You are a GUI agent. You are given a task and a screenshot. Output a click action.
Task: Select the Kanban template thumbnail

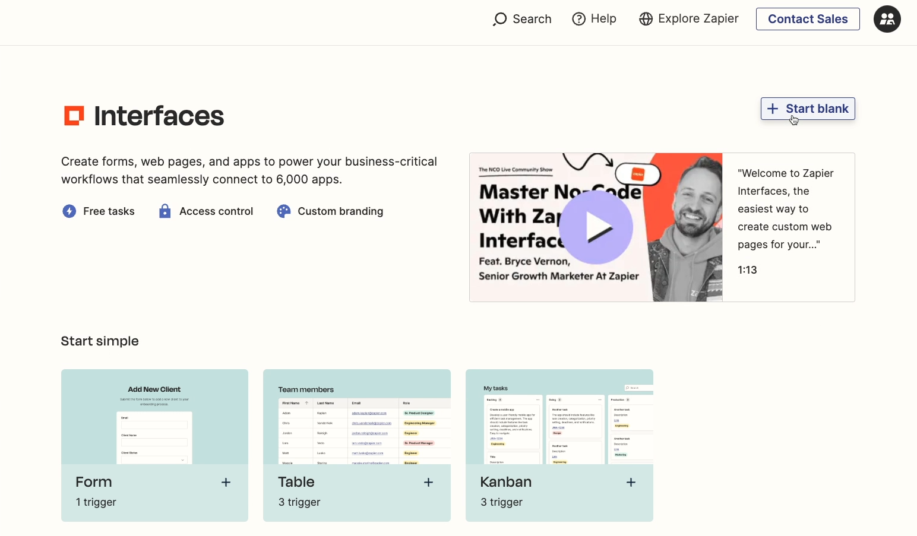pos(559,416)
